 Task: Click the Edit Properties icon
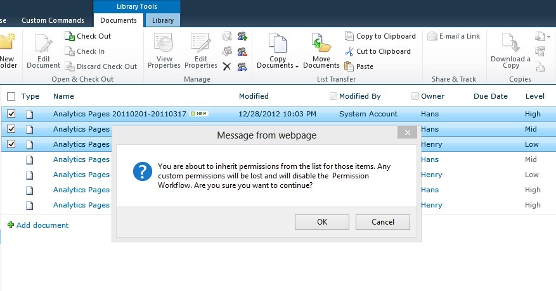[201, 43]
